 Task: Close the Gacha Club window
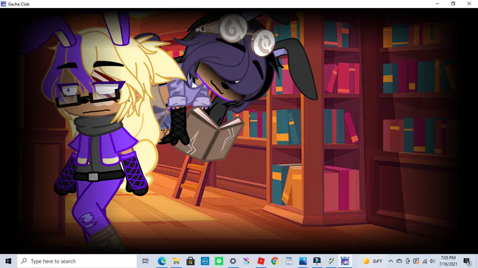pos(469,4)
